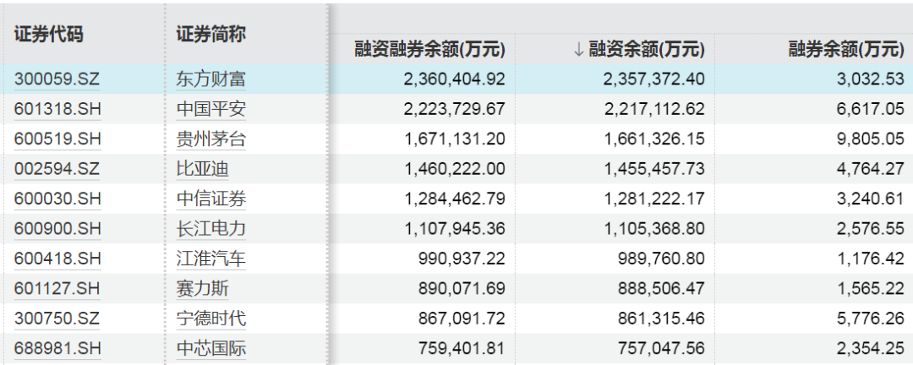Click the 赛力斯 security name
Viewport: 913px width, 365px height.
[x=202, y=289]
